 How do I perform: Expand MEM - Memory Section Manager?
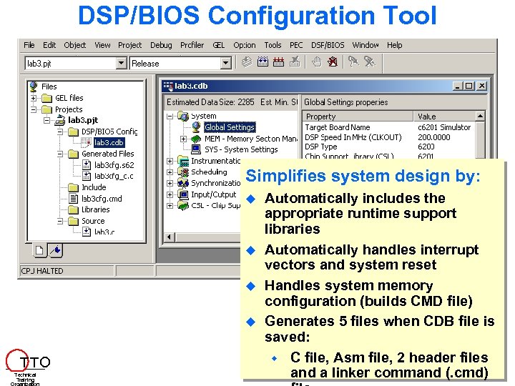(183, 139)
